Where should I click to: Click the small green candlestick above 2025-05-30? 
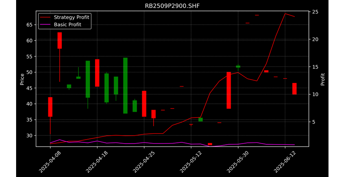point(238,66)
